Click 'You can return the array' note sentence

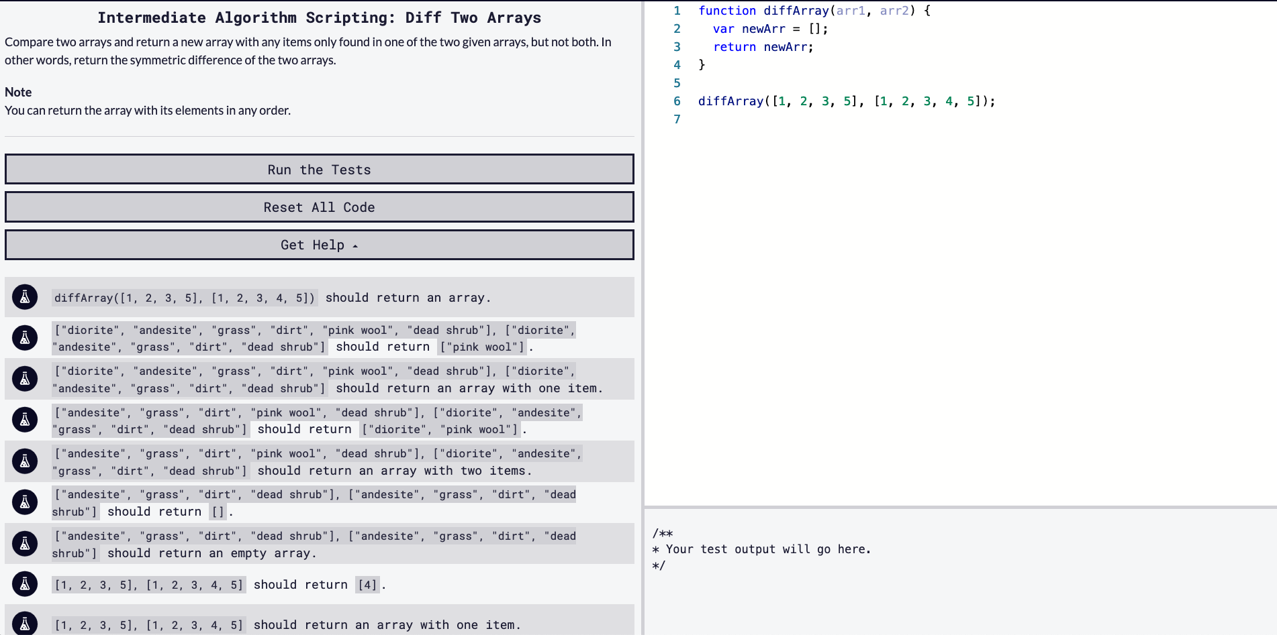(x=148, y=110)
